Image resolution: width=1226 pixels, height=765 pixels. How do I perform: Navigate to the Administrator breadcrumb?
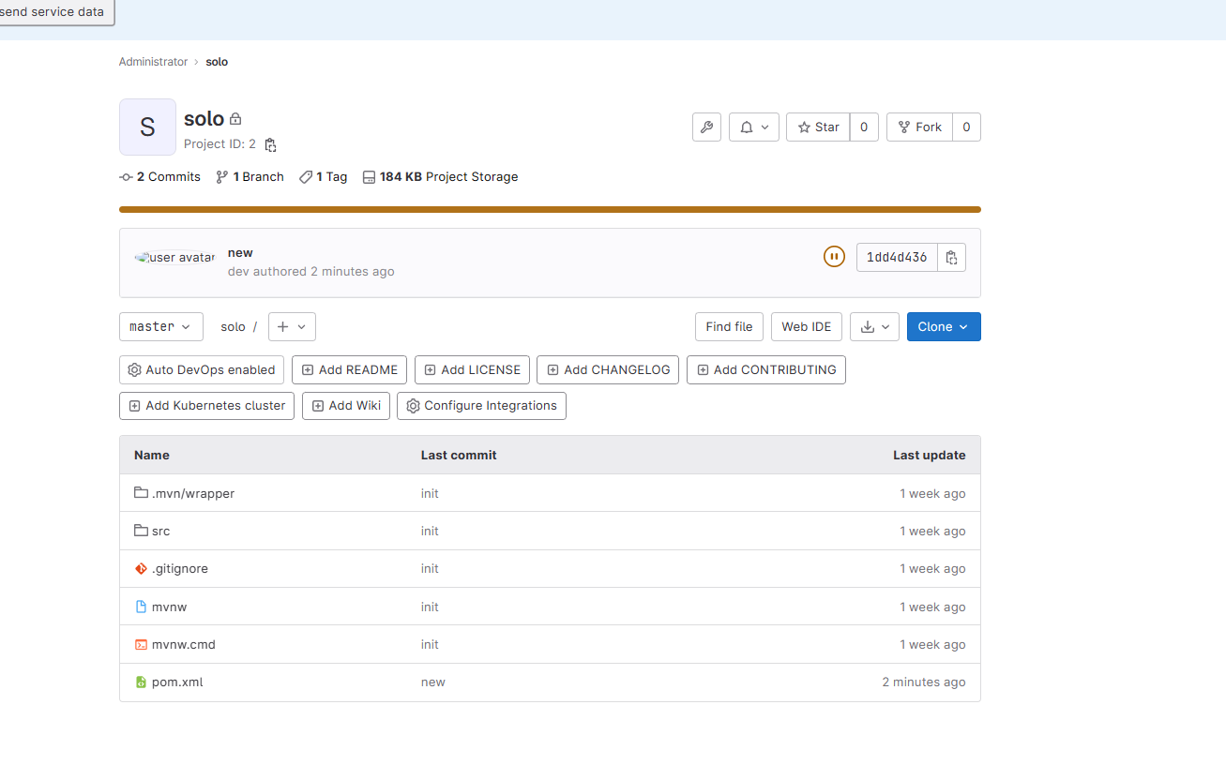[x=153, y=61]
